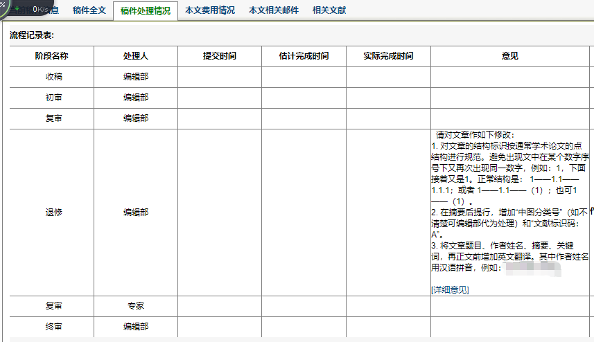Open the 稿件全文 tab
The image size is (594, 342).
[x=89, y=10]
